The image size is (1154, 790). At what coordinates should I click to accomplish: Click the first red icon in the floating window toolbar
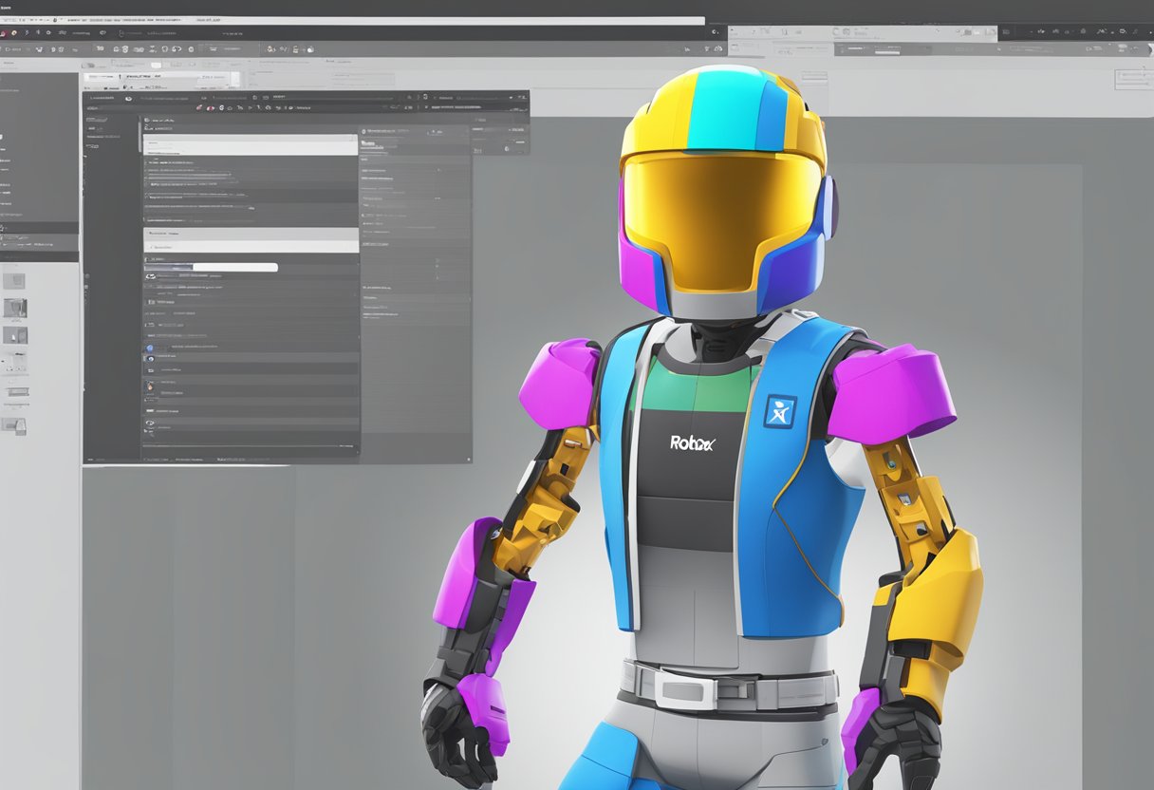(x=199, y=108)
